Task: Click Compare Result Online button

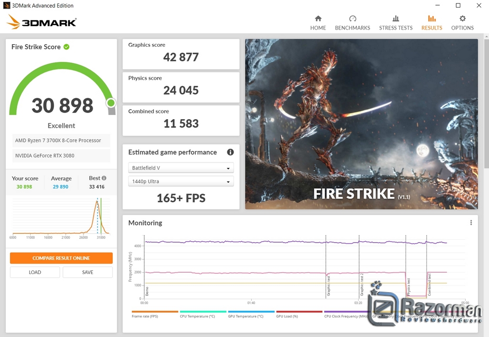Action: (61, 258)
